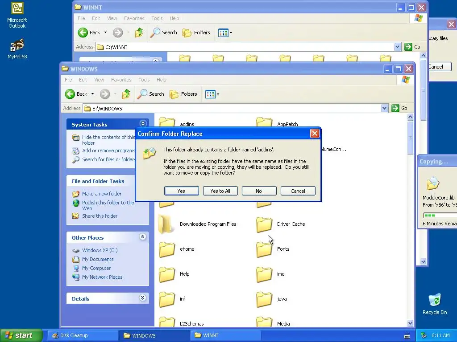
Task: Select the Media folder
Action: (264, 322)
